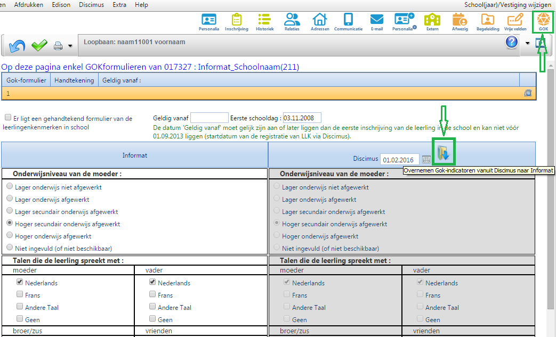The height and width of the screenshot is (337, 556).
Task: Click the Geldig vanaf date input field
Action: (209, 118)
